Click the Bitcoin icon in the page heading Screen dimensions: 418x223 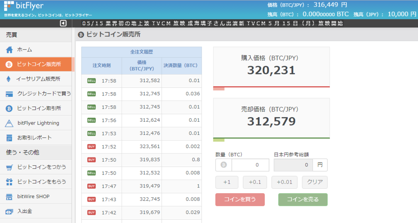coord(81,35)
